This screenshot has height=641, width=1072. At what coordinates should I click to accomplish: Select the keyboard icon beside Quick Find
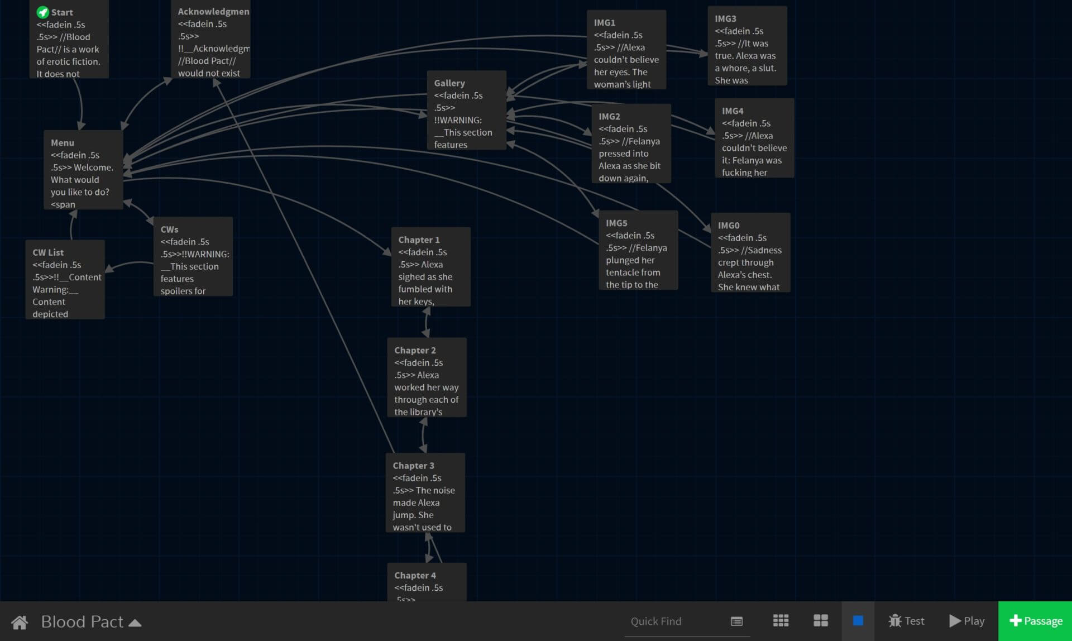pyautogui.click(x=736, y=621)
